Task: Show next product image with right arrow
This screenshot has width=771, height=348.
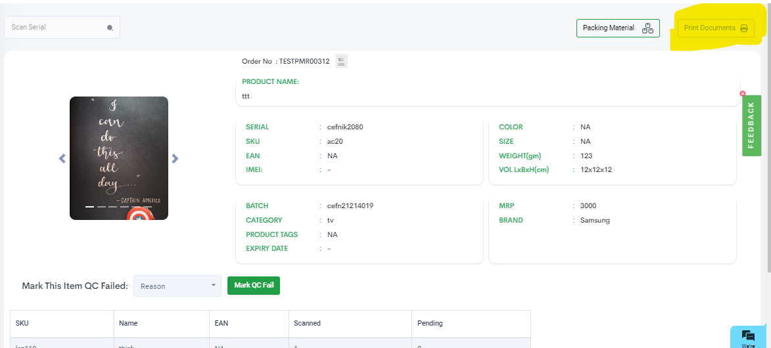Action: 175,158
